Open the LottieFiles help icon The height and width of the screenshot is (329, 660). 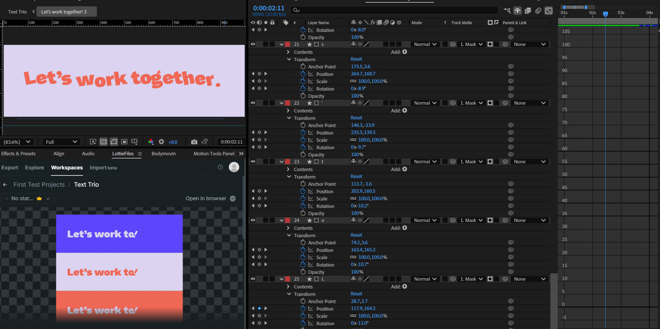[220, 167]
